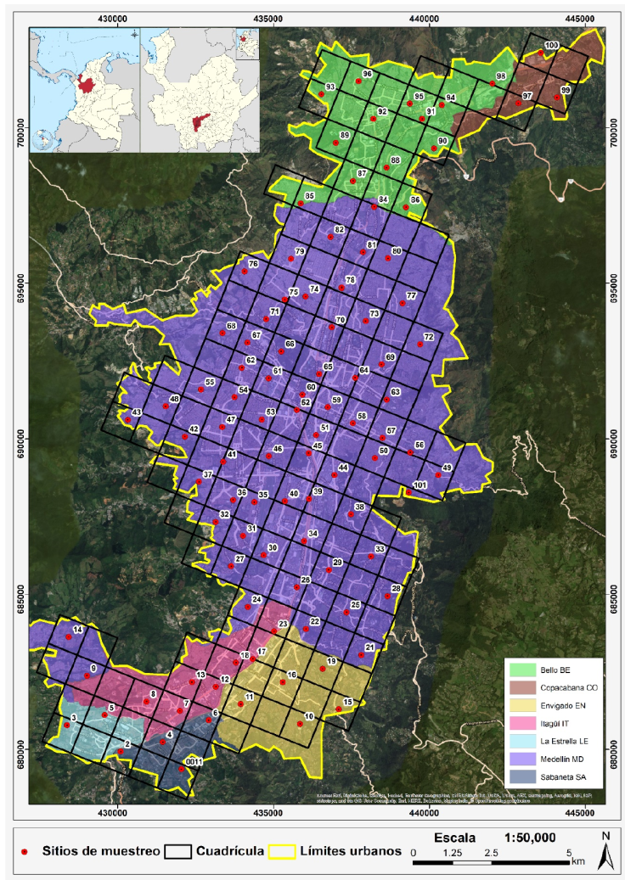Click the black Cuadrícula legend box
625x880 pixels.
point(181,851)
